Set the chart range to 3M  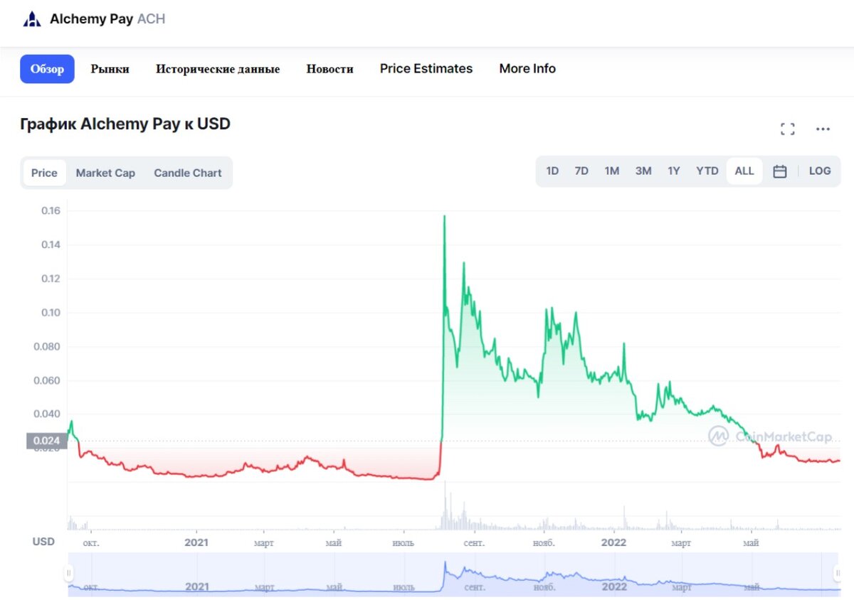[643, 171]
